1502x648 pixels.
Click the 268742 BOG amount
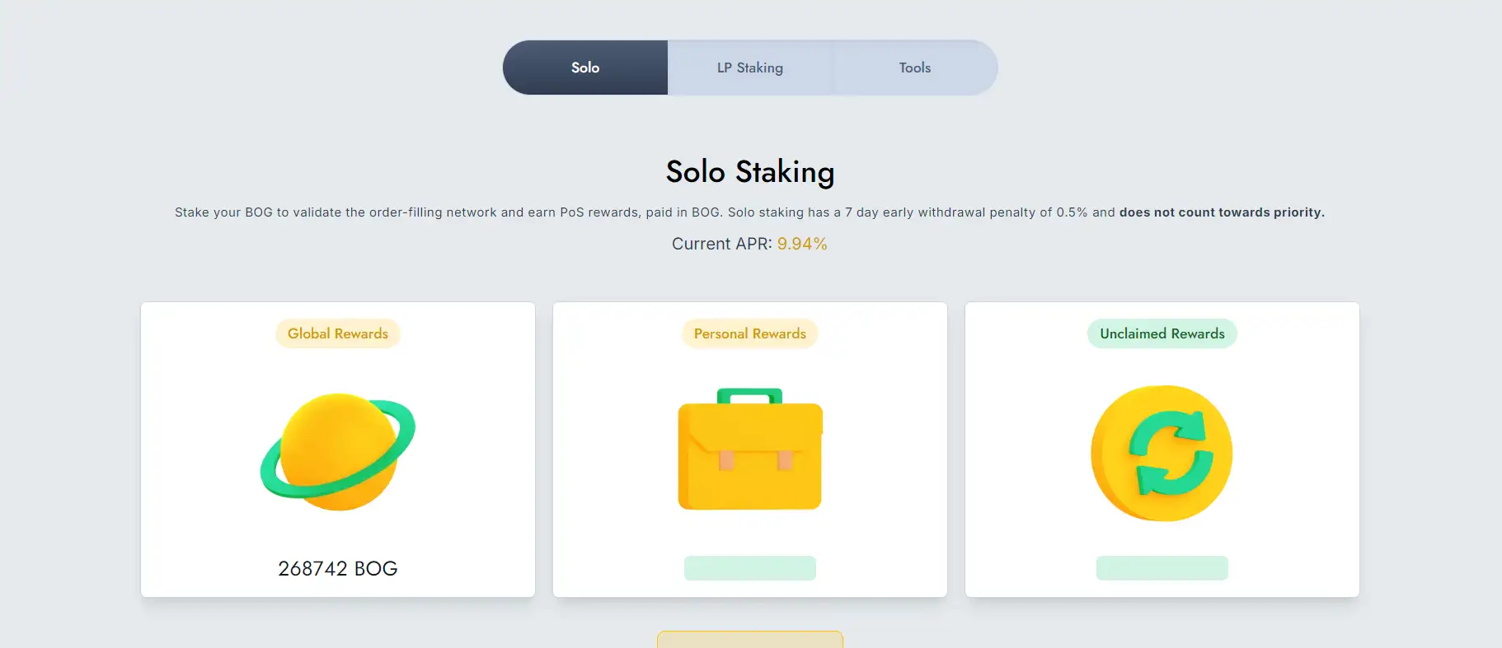pos(338,569)
